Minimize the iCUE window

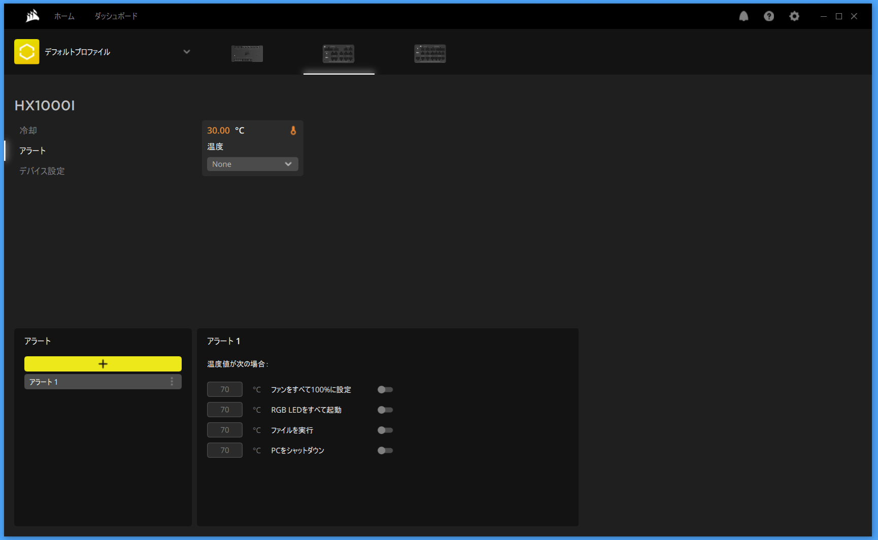pos(824,16)
